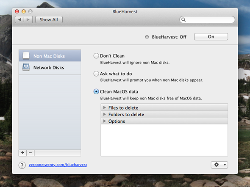Image resolution: width=250 pixels, height=187 pixels.
Task: Click the 'BlueHarvest: Off' status label
Action: click(169, 37)
